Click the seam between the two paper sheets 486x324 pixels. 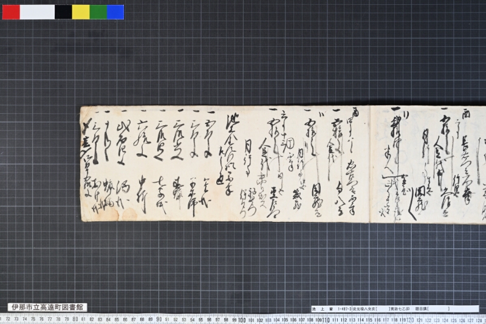coord(370,164)
